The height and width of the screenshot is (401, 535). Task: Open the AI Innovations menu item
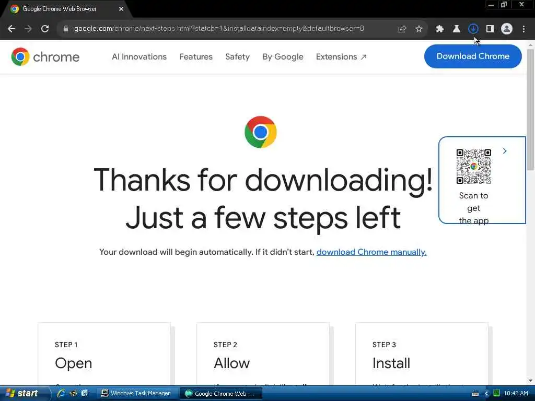coord(139,56)
